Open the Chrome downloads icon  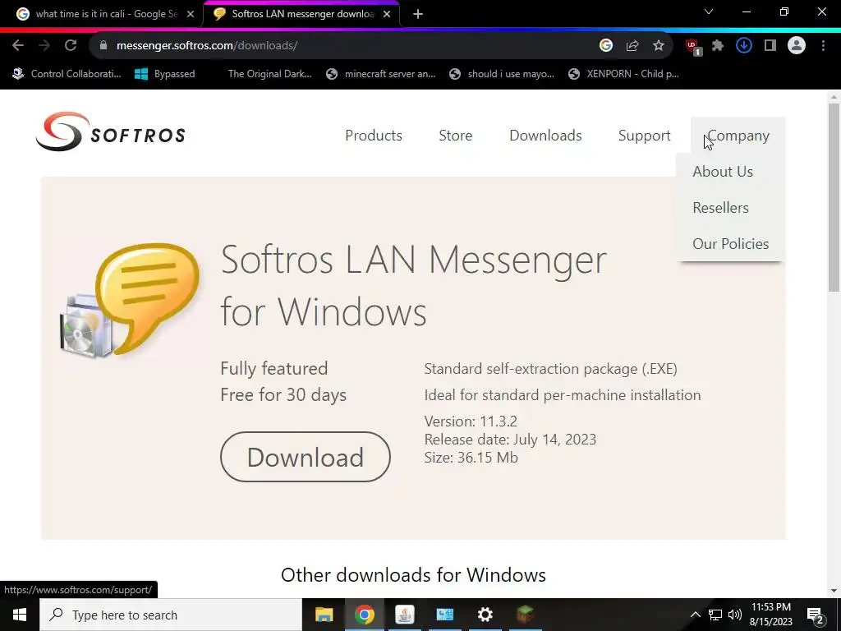(744, 46)
